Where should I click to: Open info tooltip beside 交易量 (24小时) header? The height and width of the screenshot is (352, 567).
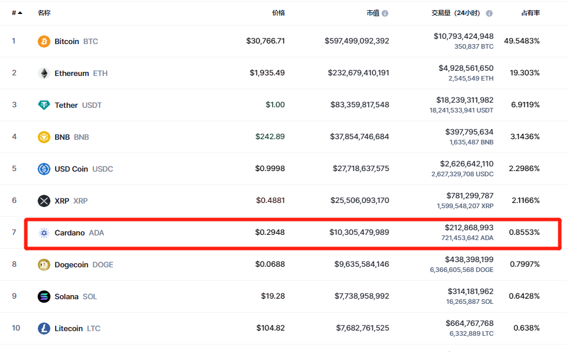pos(489,13)
